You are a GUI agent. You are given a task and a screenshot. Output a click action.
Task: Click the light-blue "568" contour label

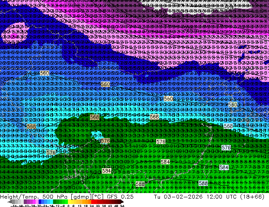(x=228, y=126)
